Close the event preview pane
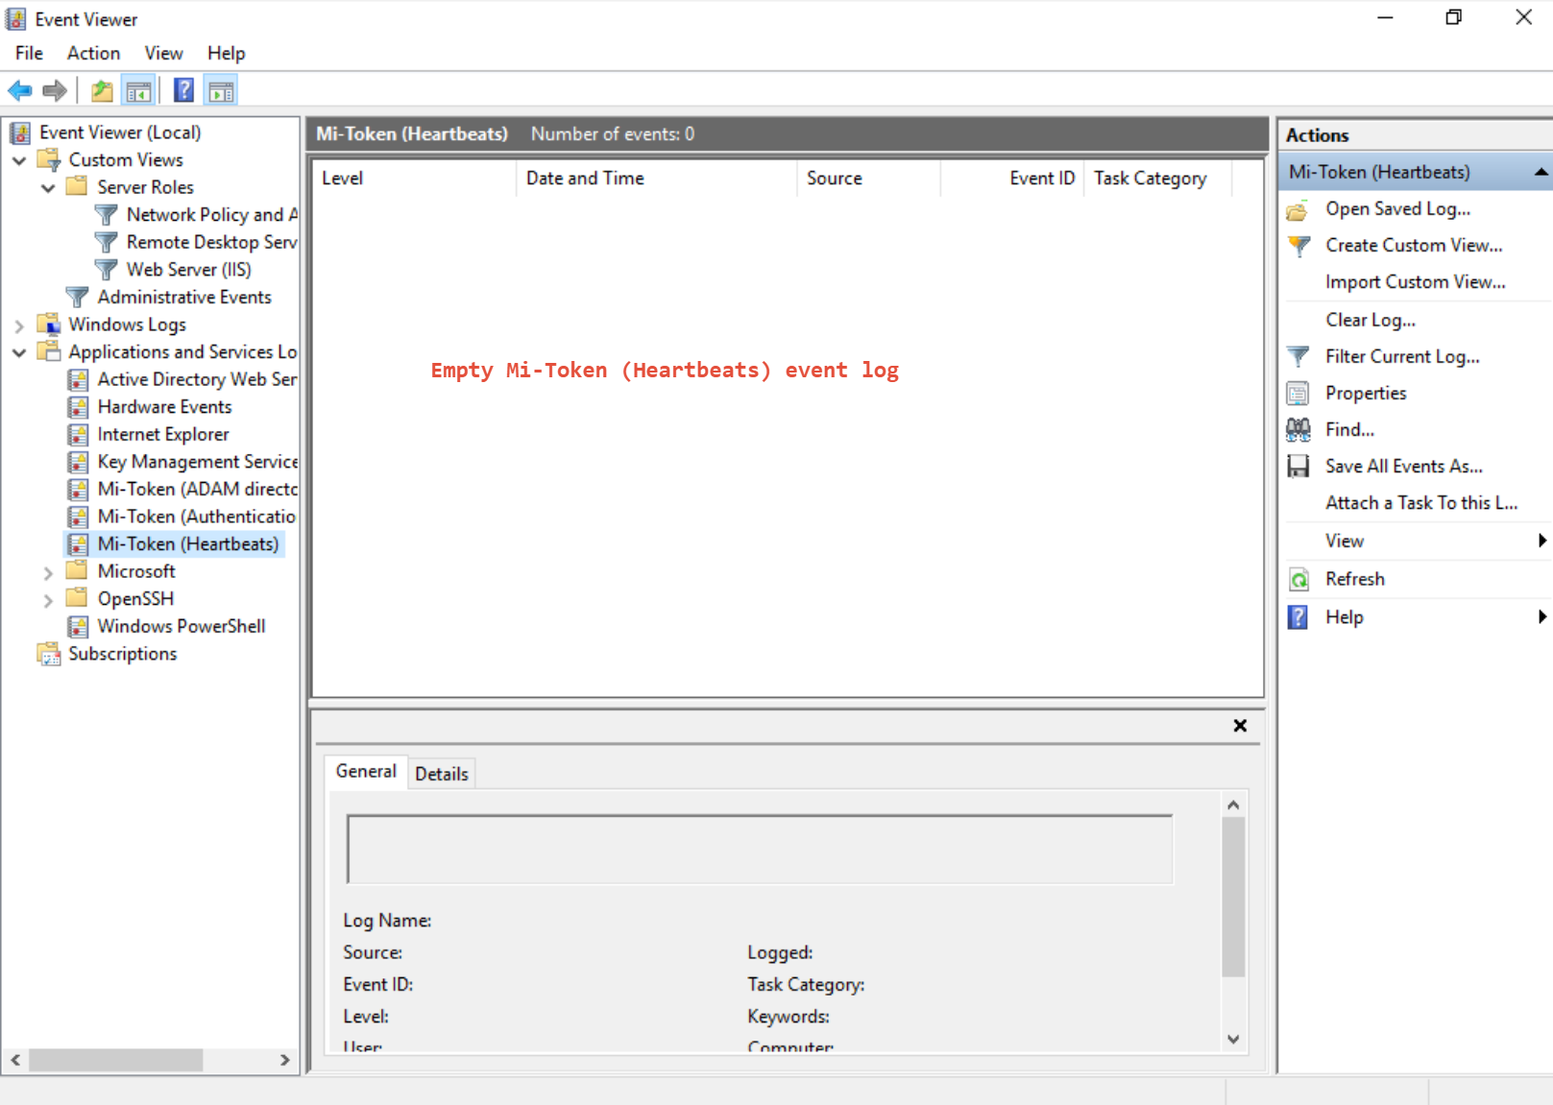Viewport: 1553px width, 1105px height. pos(1240,726)
